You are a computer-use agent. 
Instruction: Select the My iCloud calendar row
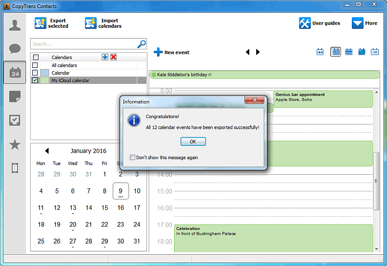point(89,80)
